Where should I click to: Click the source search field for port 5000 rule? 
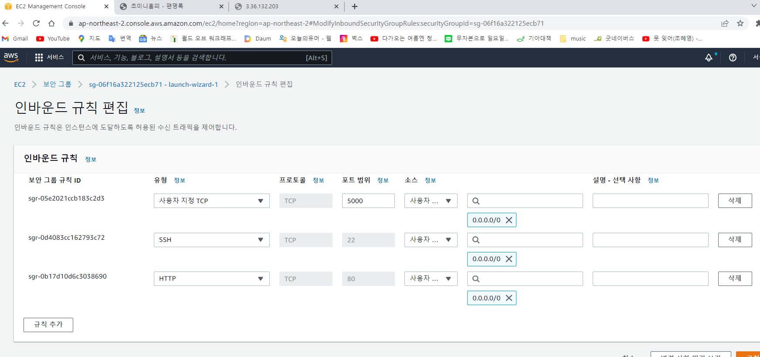[x=525, y=201]
